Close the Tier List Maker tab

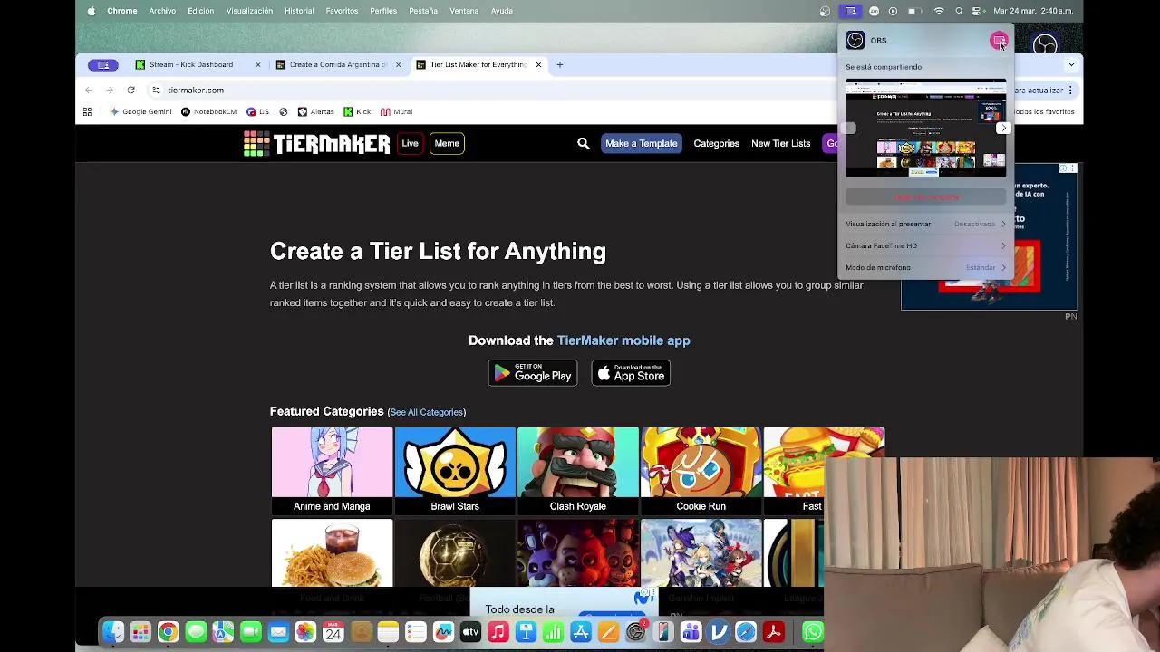538,65
